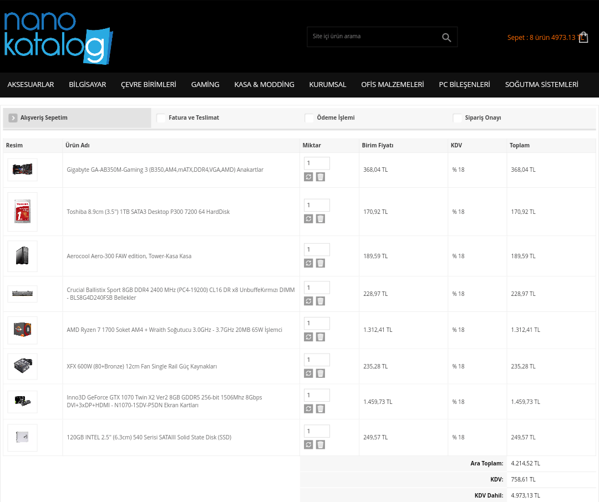Click the Nano Katalog logo
The height and width of the screenshot is (502, 599).
[58, 38]
